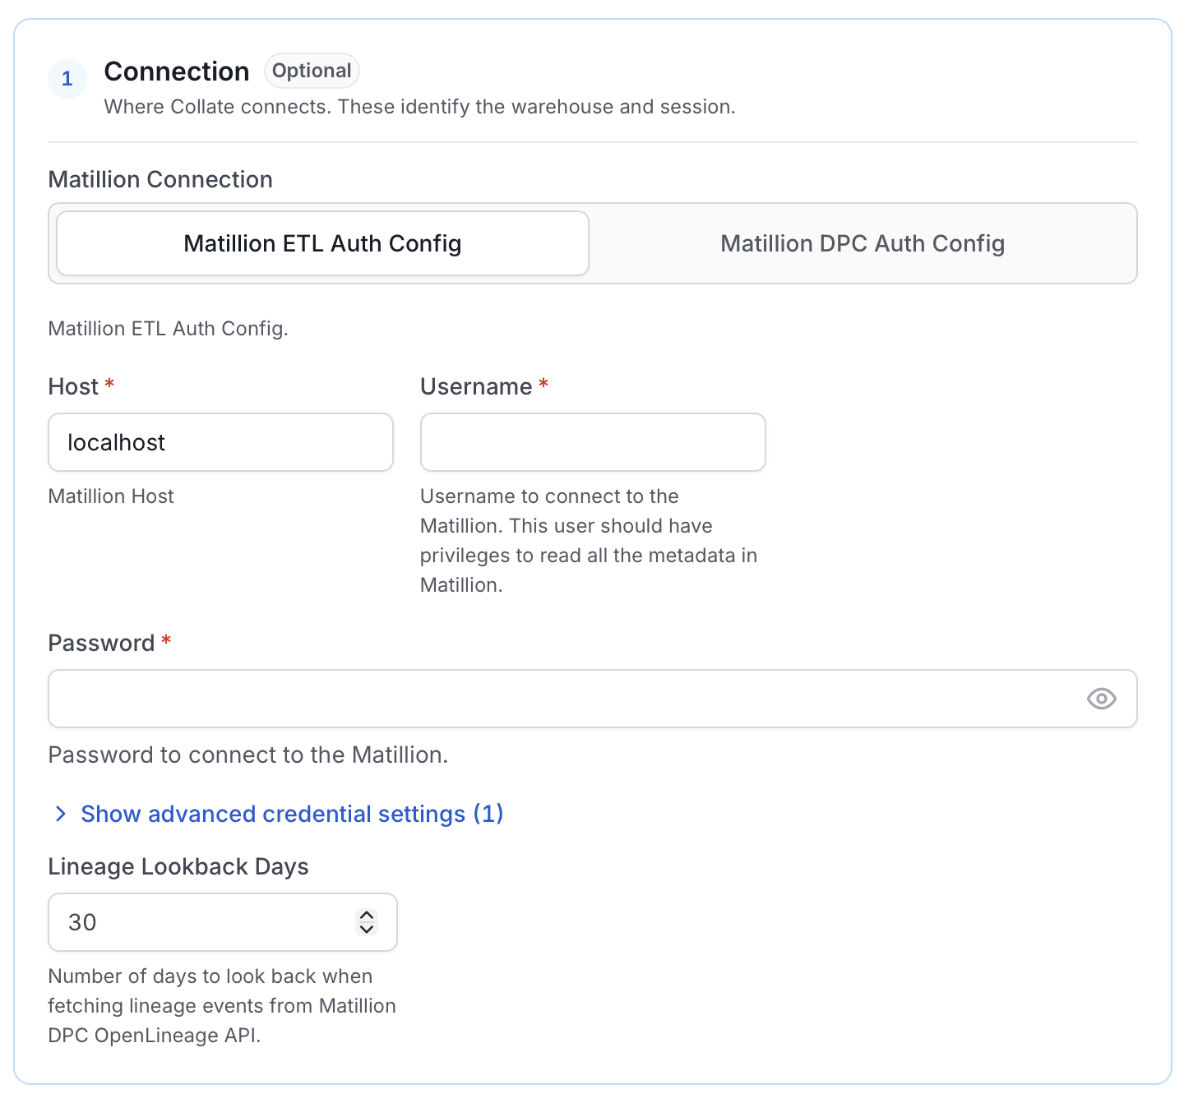
Task: Toggle password visibility eye icon
Action: (1101, 699)
